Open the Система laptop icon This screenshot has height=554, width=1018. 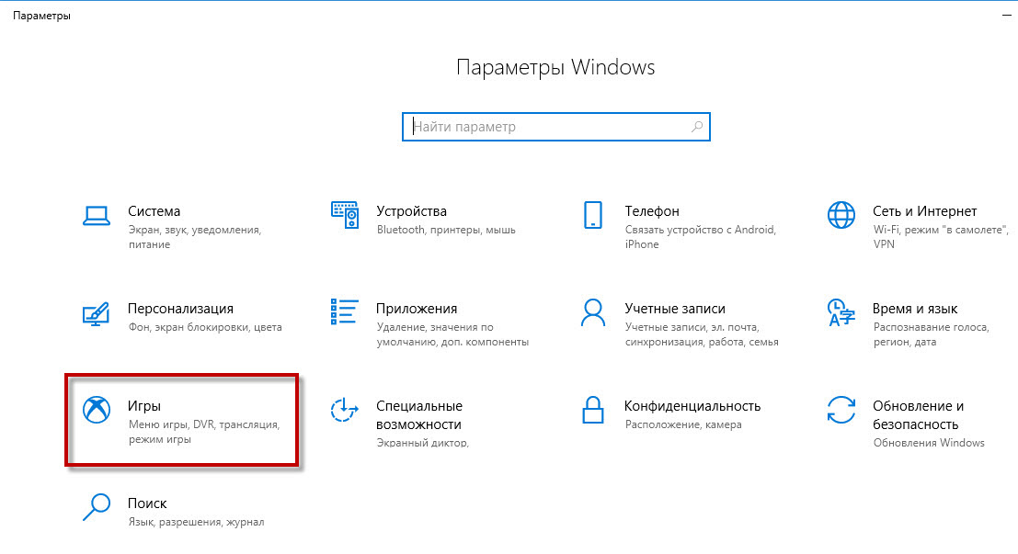(x=96, y=215)
